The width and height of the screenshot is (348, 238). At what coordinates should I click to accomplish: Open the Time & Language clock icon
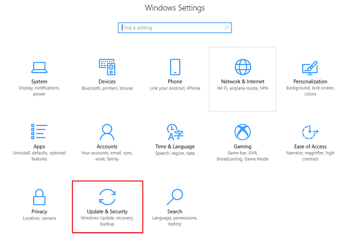click(x=175, y=132)
